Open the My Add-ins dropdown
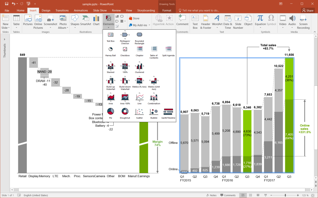The image size is (318, 198). pos(139,25)
